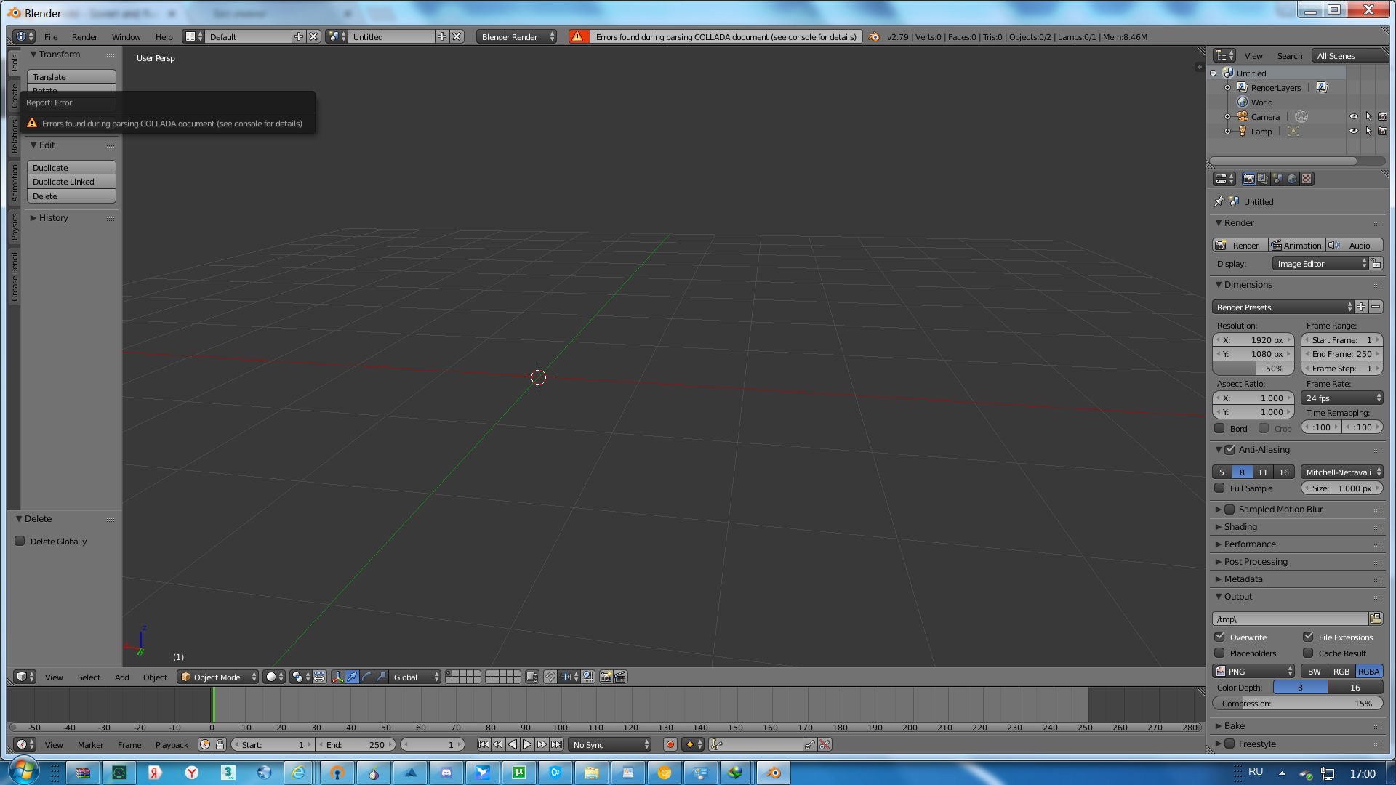Open the Scene properties tab
Screen dimensions: 1396x785
1277,179
